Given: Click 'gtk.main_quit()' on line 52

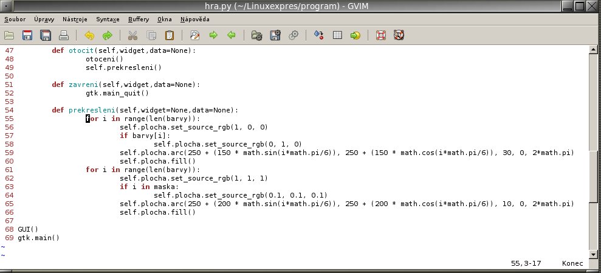Looking at the screenshot, I should [117, 93].
